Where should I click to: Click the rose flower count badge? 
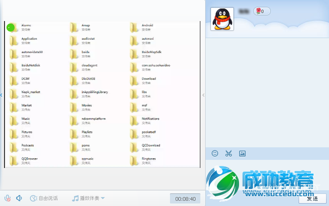click(262, 11)
